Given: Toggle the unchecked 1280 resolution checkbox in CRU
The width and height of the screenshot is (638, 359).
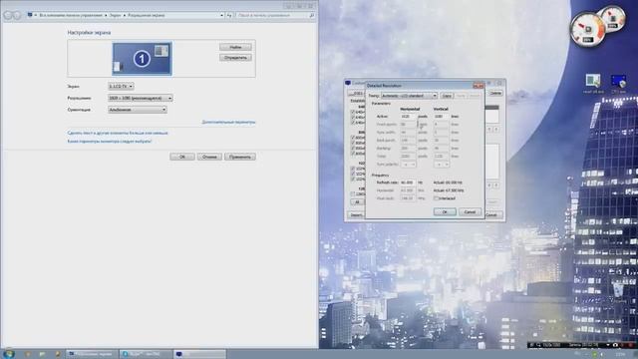Looking at the screenshot, I should click(x=353, y=193).
